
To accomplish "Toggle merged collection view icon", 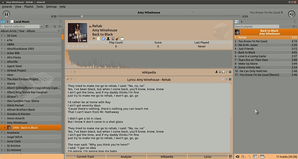I will [54, 26].
